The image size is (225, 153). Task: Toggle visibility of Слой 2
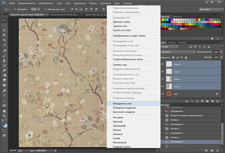coord(163,79)
